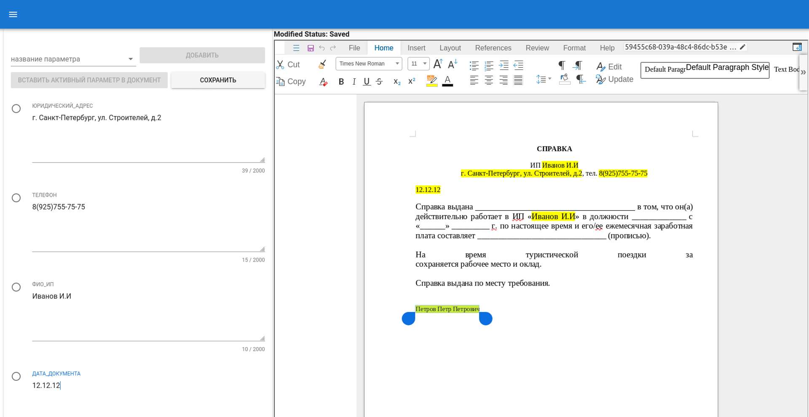Click the СОХРАНИТЬ button
Image resolution: width=809 pixels, height=417 pixels.
pos(218,80)
